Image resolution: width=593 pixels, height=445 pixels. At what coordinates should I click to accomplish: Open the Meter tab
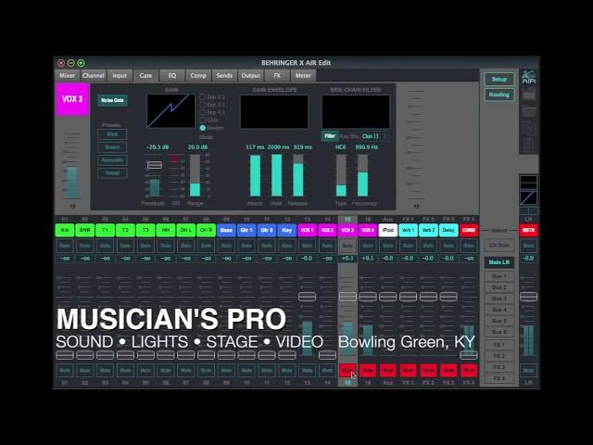coord(303,76)
